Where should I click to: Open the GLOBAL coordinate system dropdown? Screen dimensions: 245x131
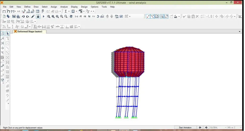218,128
